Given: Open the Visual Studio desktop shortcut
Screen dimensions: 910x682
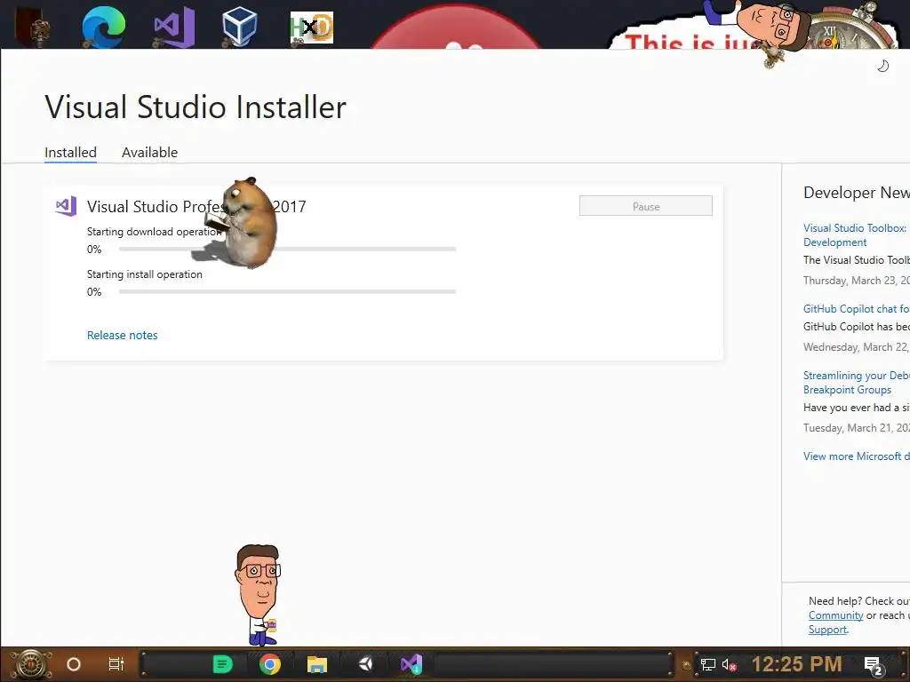Looking at the screenshot, I should [173, 28].
